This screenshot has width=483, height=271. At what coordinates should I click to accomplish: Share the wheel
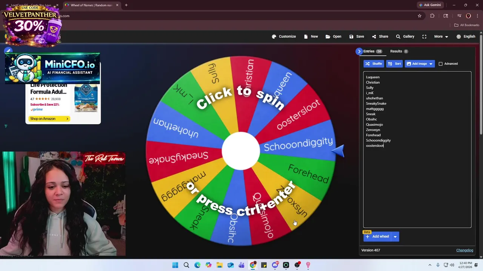pos(380,37)
